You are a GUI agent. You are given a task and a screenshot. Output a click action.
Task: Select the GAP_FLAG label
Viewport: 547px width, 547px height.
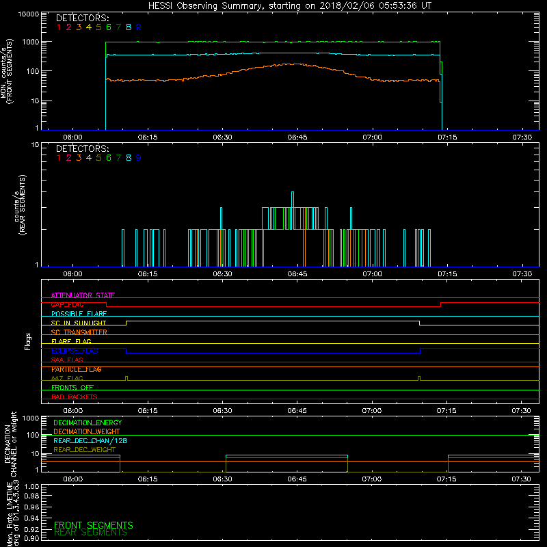point(67,304)
